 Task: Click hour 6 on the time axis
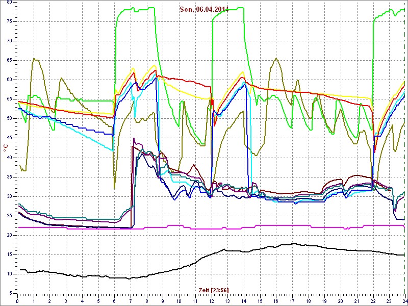click(x=114, y=300)
